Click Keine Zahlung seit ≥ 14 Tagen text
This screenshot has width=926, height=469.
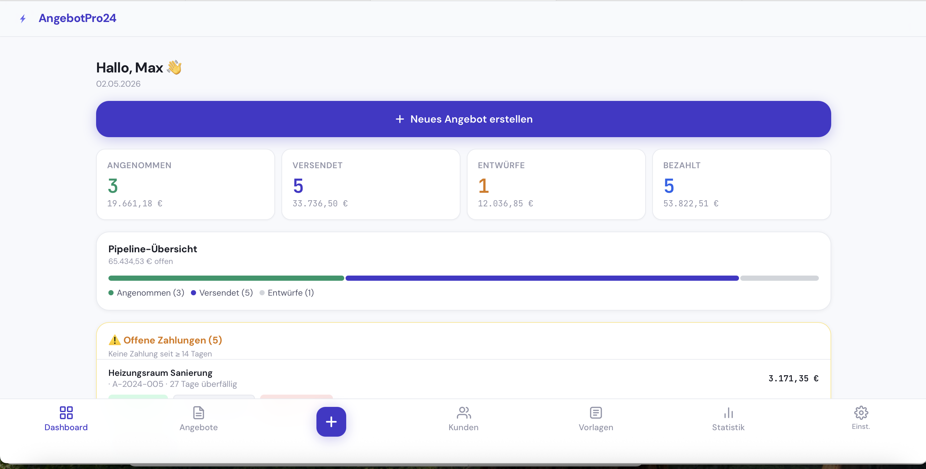[160, 354]
